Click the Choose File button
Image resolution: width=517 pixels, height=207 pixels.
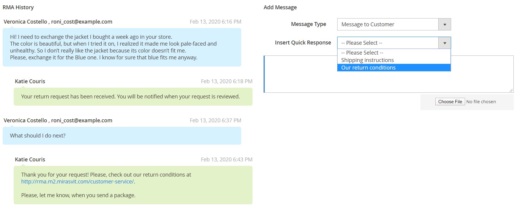click(x=450, y=102)
